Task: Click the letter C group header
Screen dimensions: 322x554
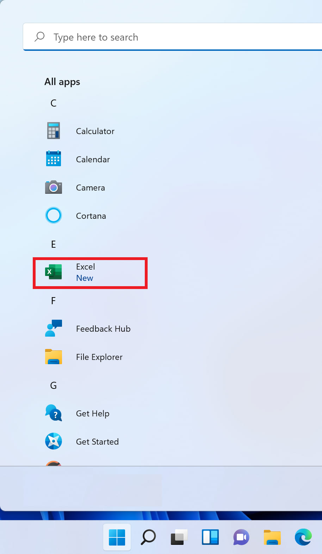Action: click(x=54, y=103)
